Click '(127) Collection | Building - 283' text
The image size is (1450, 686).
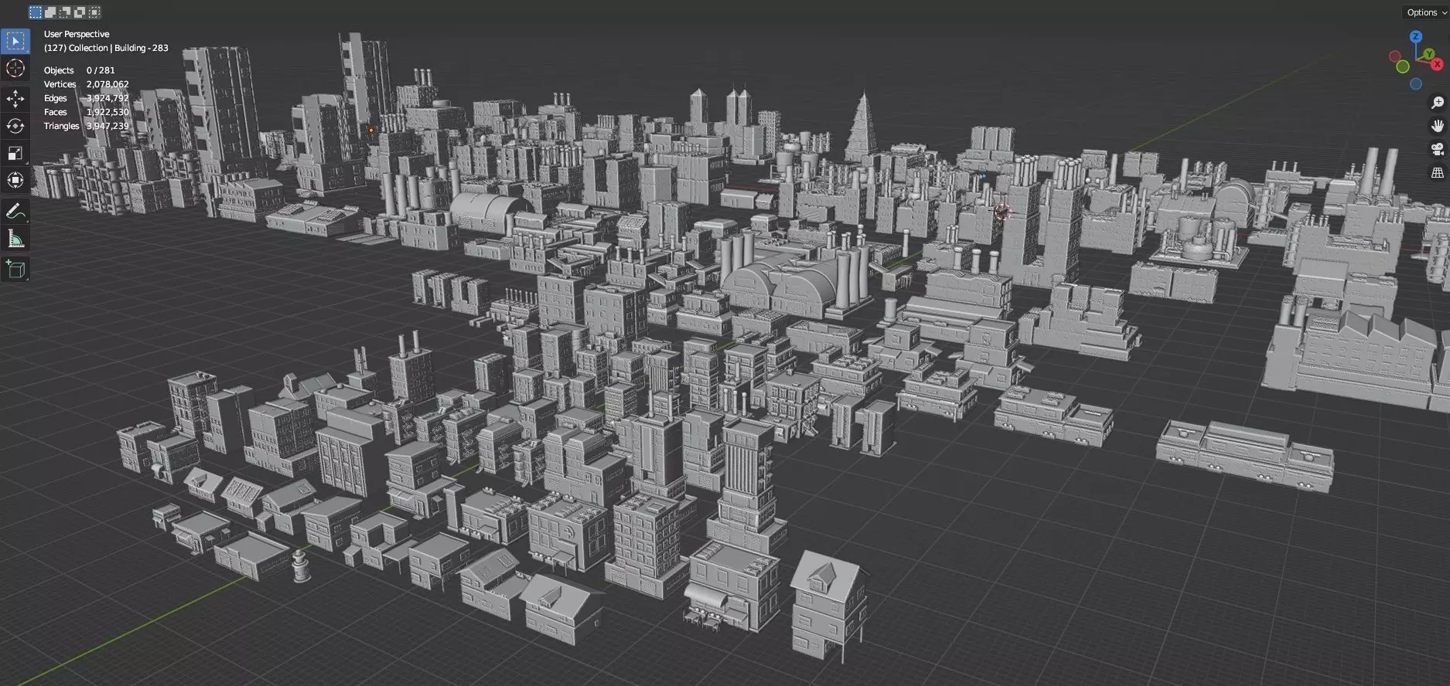pyautogui.click(x=106, y=48)
